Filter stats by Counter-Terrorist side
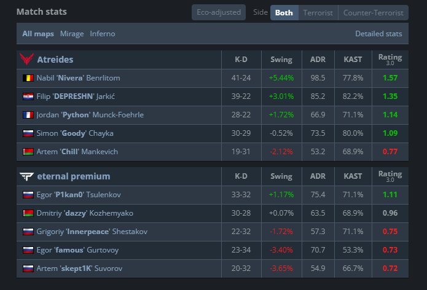The width and height of the screenshot is (427, 290). coord(373,12)
